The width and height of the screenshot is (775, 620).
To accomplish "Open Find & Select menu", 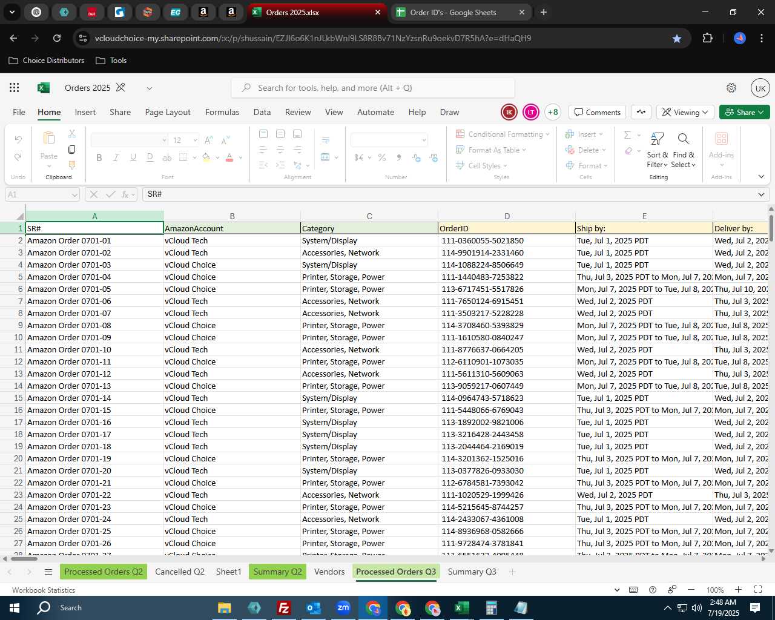I will pos(684,150).
